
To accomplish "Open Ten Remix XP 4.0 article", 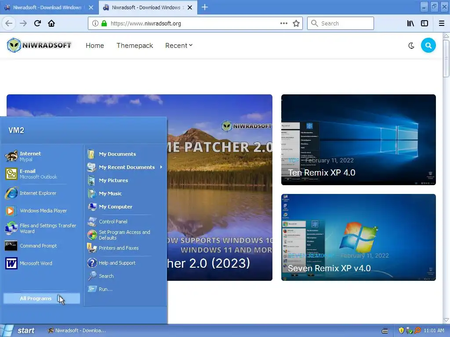I will coord(359,140).
